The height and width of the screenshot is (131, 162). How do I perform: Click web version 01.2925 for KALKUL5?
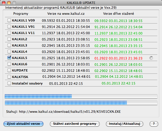point(66,58)
